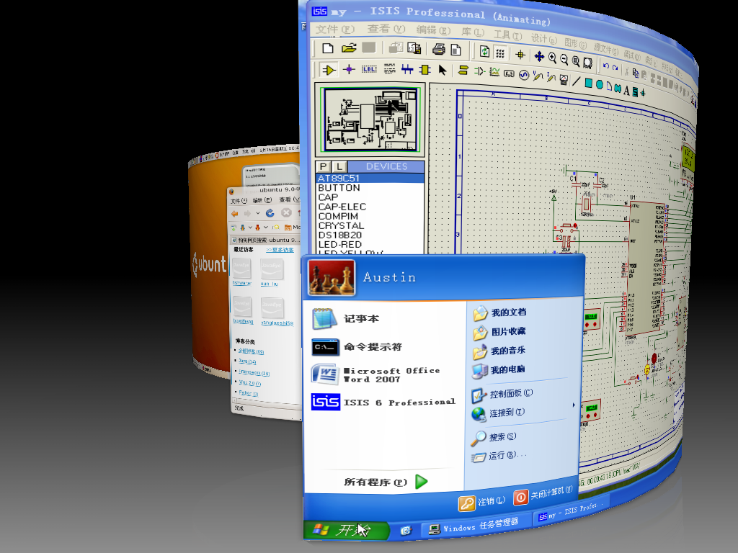Select the Graph tool icon
Image resolution: width=738 pixels, height=553 pixels.
pyautogui.click(x=494, y=72)
